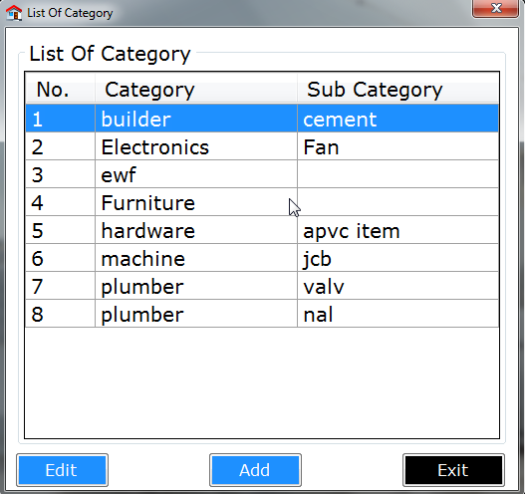Image resolution: width=525 pixels, height=494 pixels.
Task: Click the cement sub category cell
Action: (398, 119)
